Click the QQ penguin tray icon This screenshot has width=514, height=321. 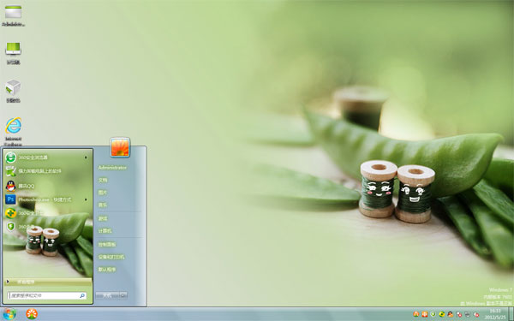pos(451,314)
